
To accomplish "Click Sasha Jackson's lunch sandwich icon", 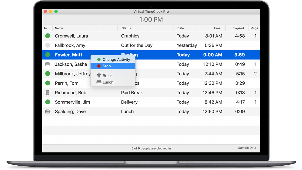I will pyautogui.click(x=48, y=64).
